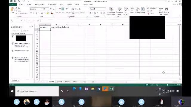Apply accounting dollar number format
Image resolution: width=191 pixels, height=107 pixels.
point(90,13)
